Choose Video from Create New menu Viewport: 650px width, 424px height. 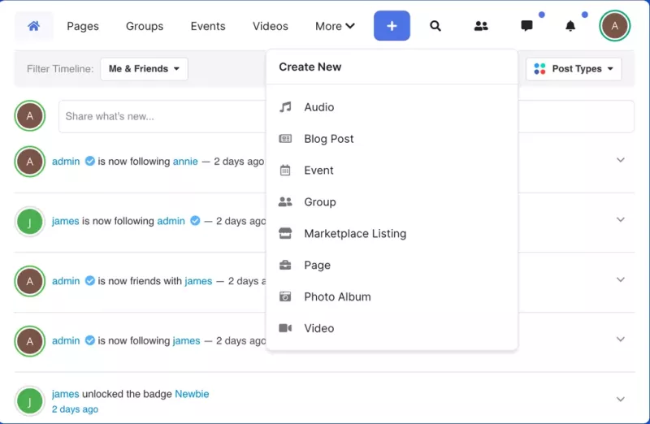[392, 328]
